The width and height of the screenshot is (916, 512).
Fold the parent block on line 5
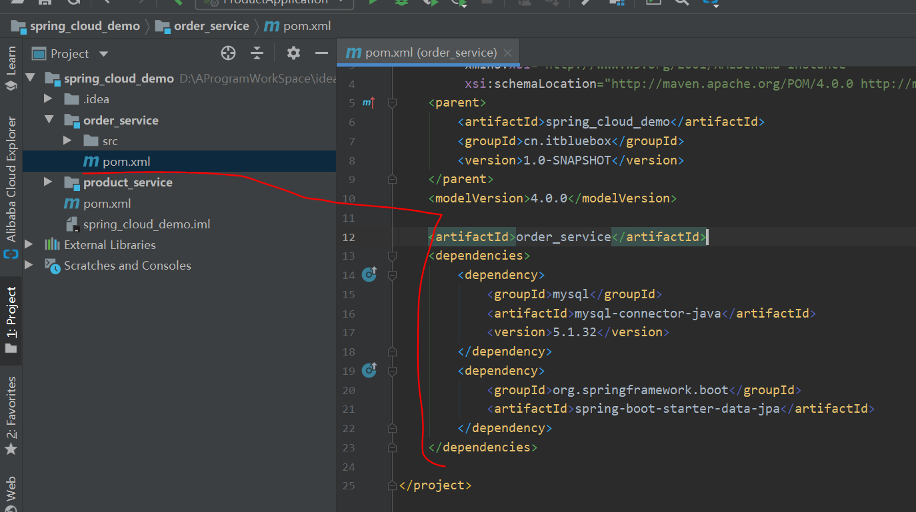(x=392, y=103)
